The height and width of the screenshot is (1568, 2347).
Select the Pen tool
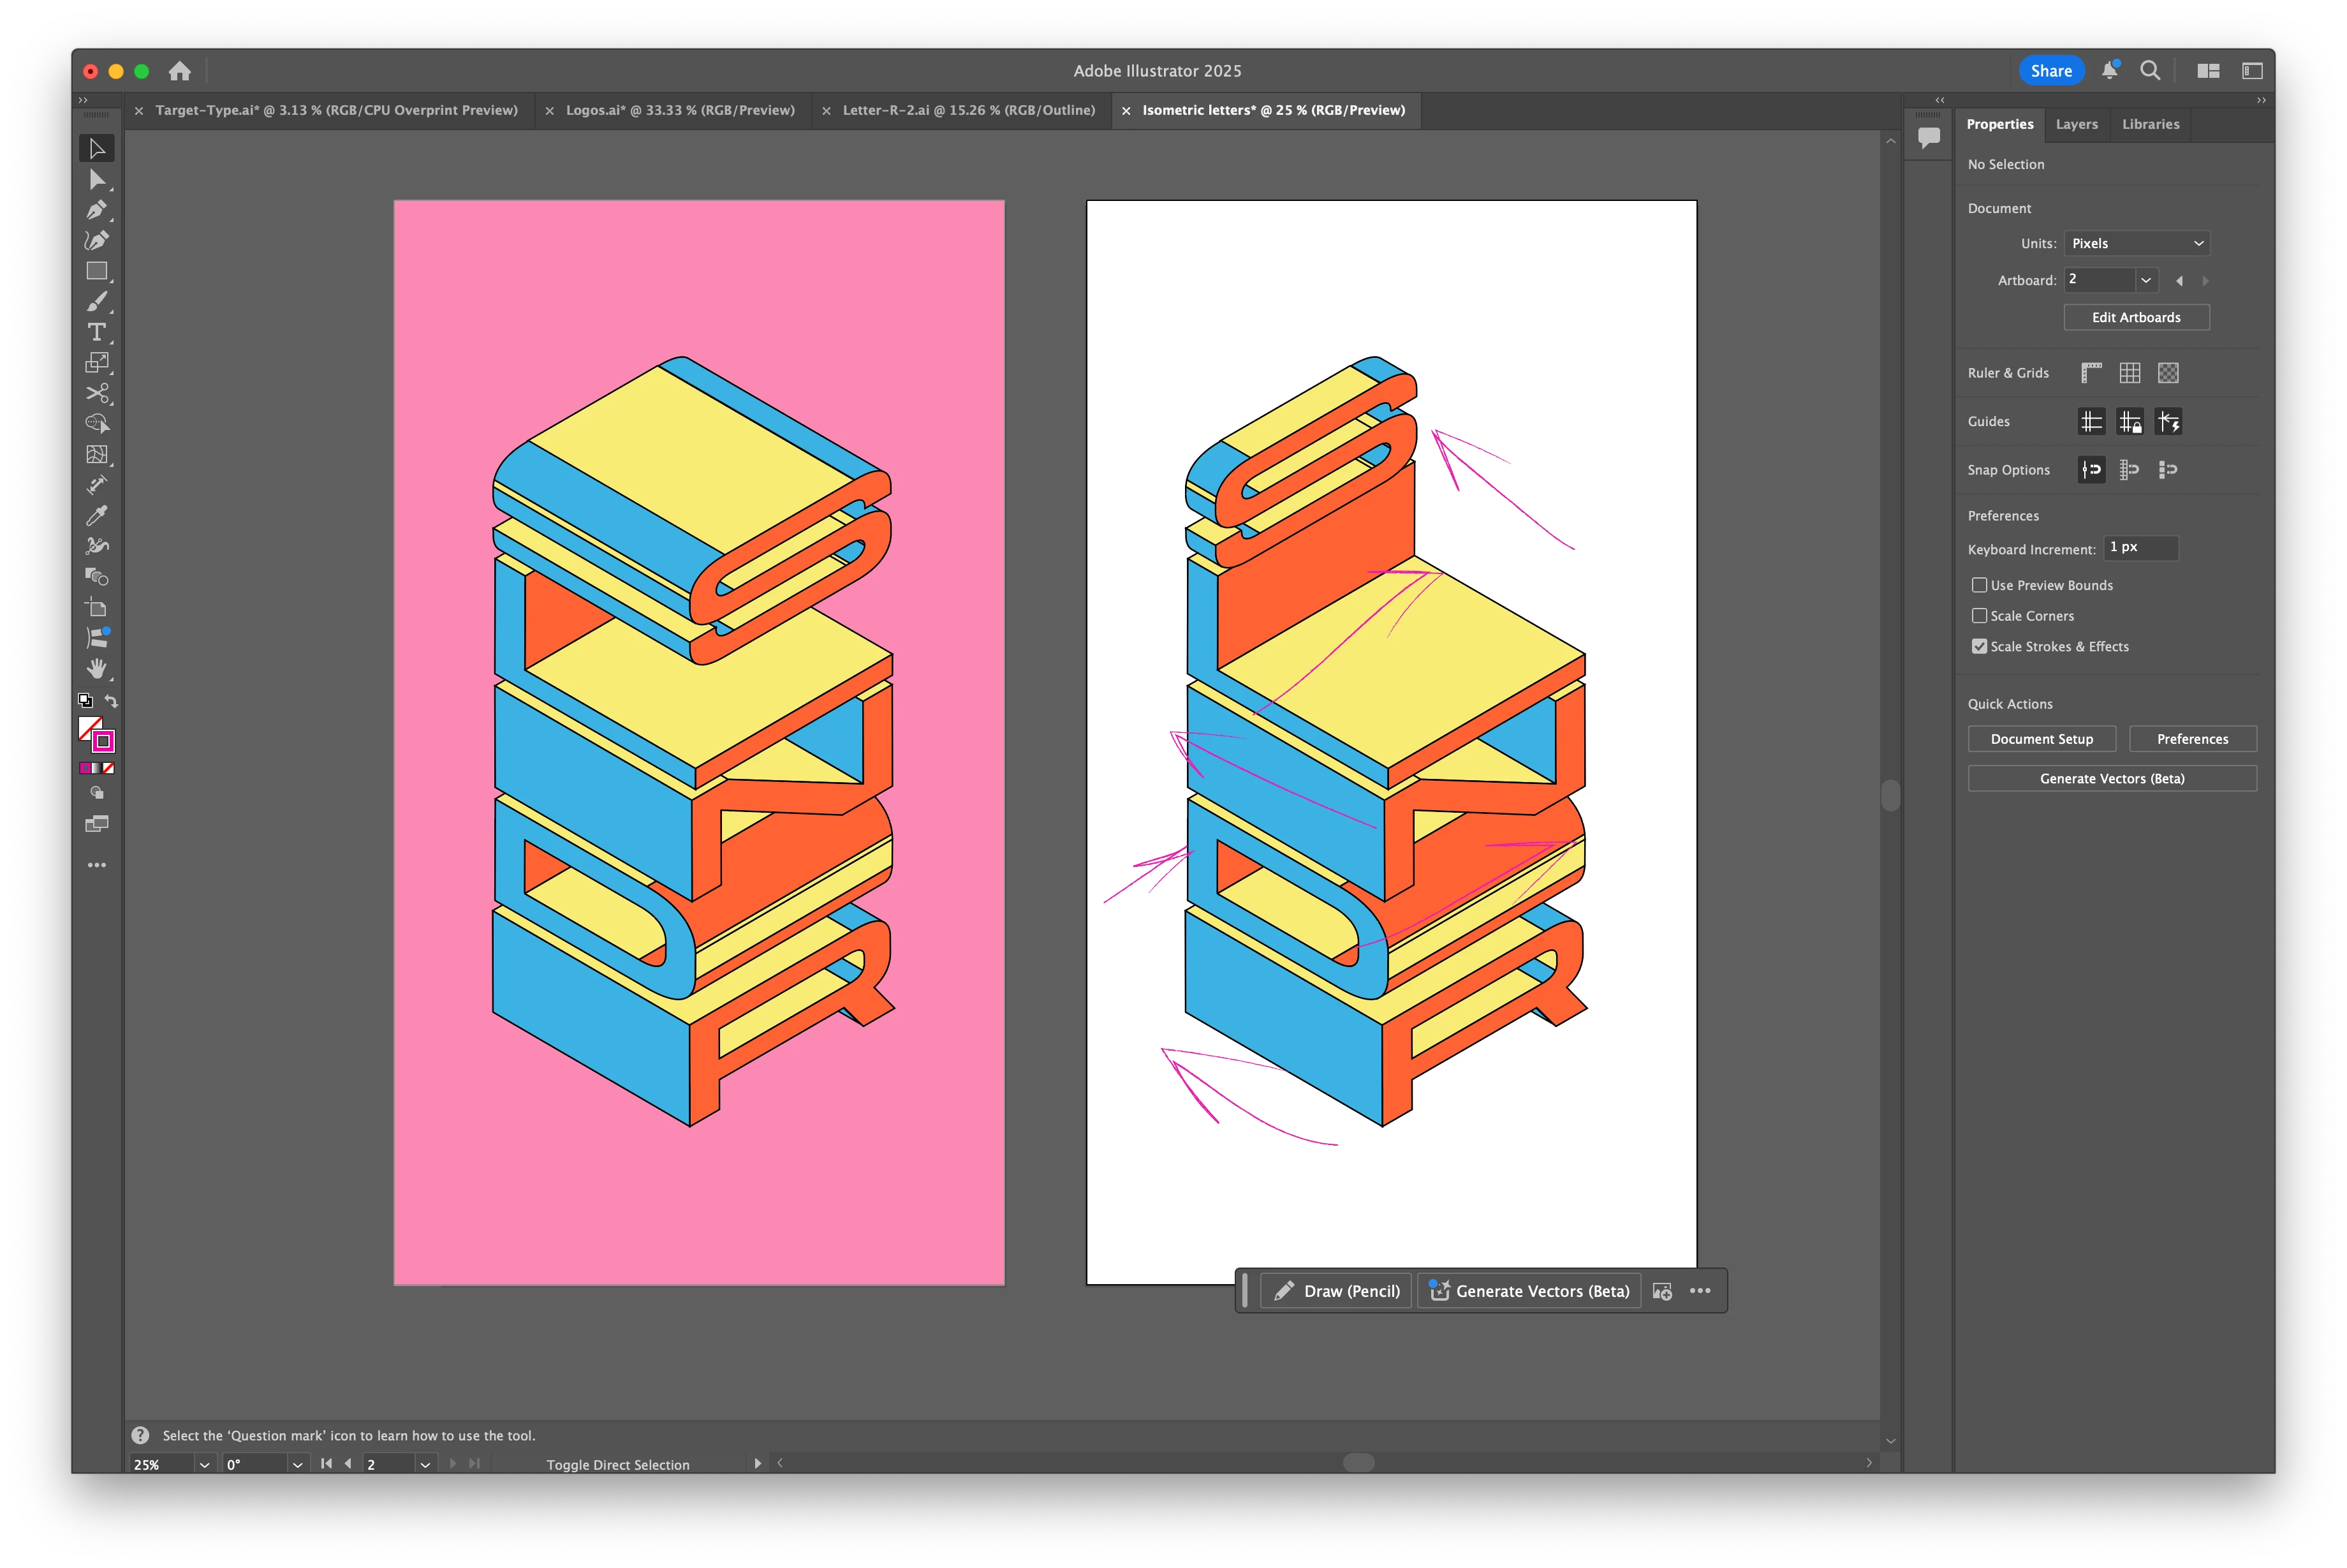coord(96,210)
